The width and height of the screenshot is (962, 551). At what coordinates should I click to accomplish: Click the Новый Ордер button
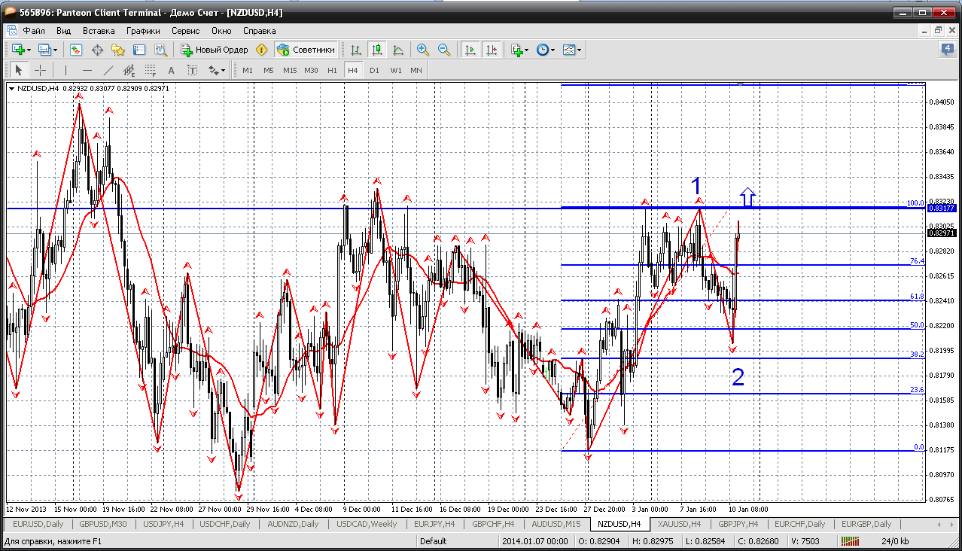point(214,50)
